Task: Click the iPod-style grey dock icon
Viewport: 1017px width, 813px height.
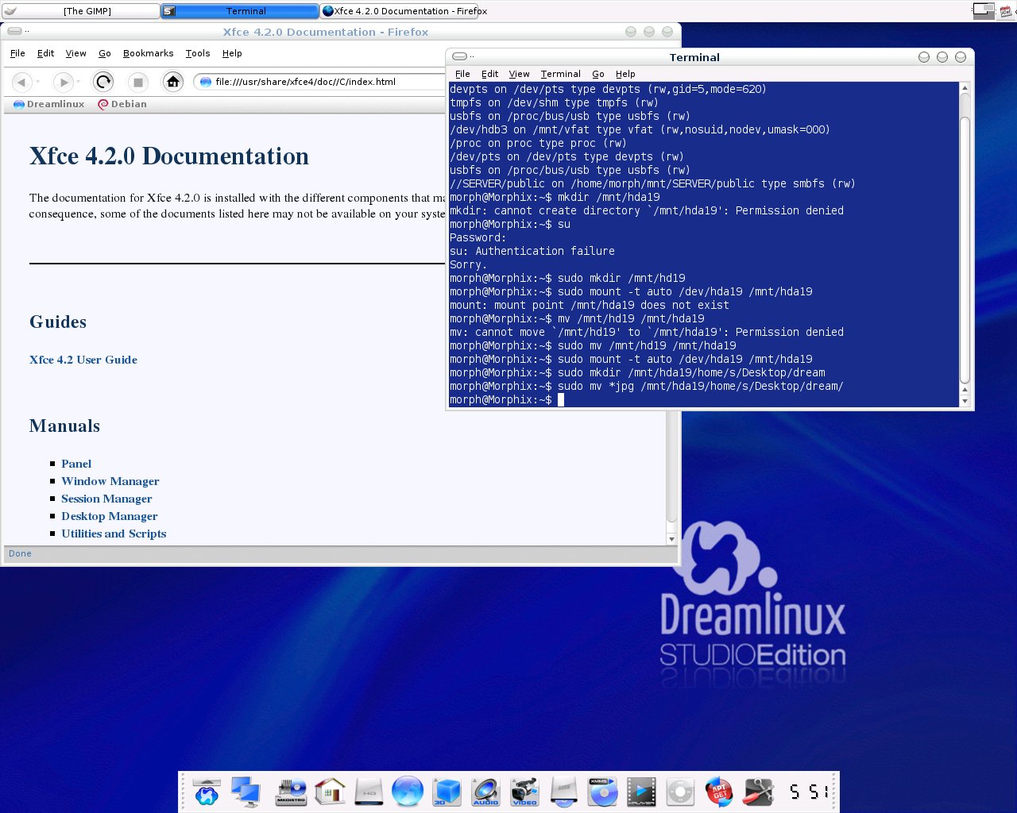Action: [x=680, y=792]
